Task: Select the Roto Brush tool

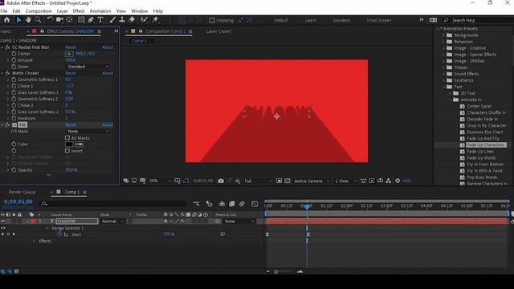Action: tap(144, 20)
